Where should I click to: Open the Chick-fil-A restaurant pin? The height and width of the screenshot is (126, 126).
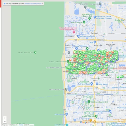pyautogui.click(x=90, y=120)
